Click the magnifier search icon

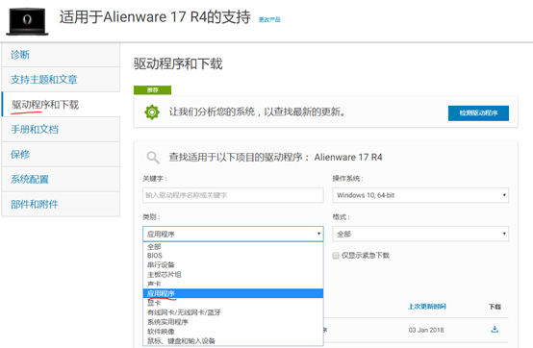[x=153, y=158]
